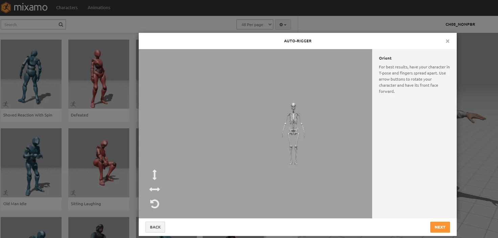
Task: Click the BACK button
Action: [155, 227]
